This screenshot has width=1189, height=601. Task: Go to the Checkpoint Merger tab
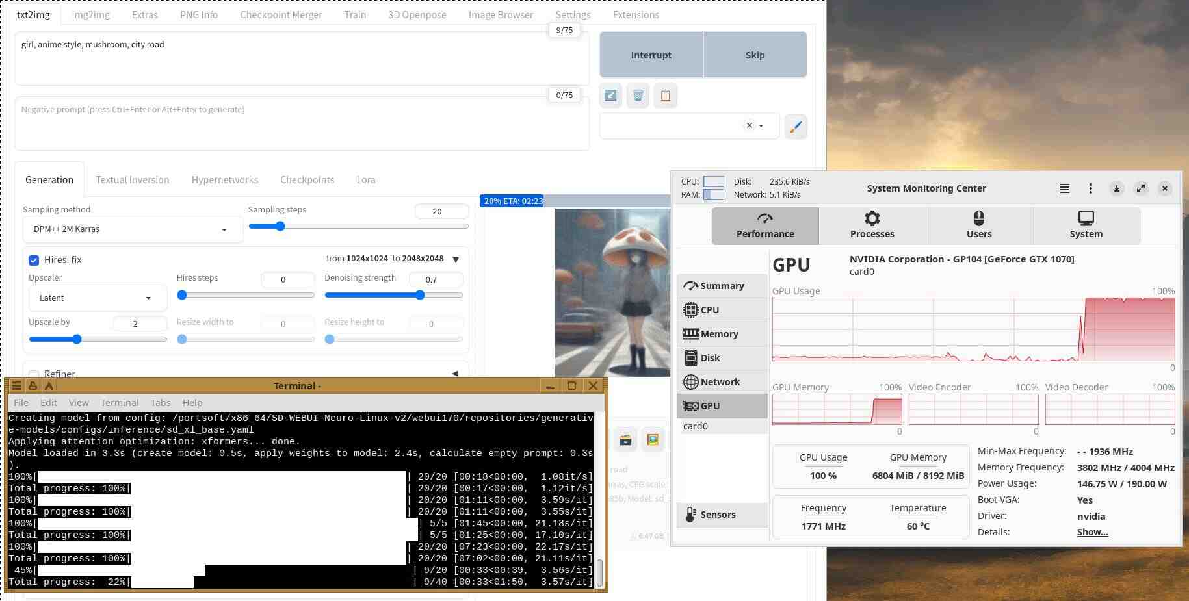pyautogui.click(x=281, y=14)
